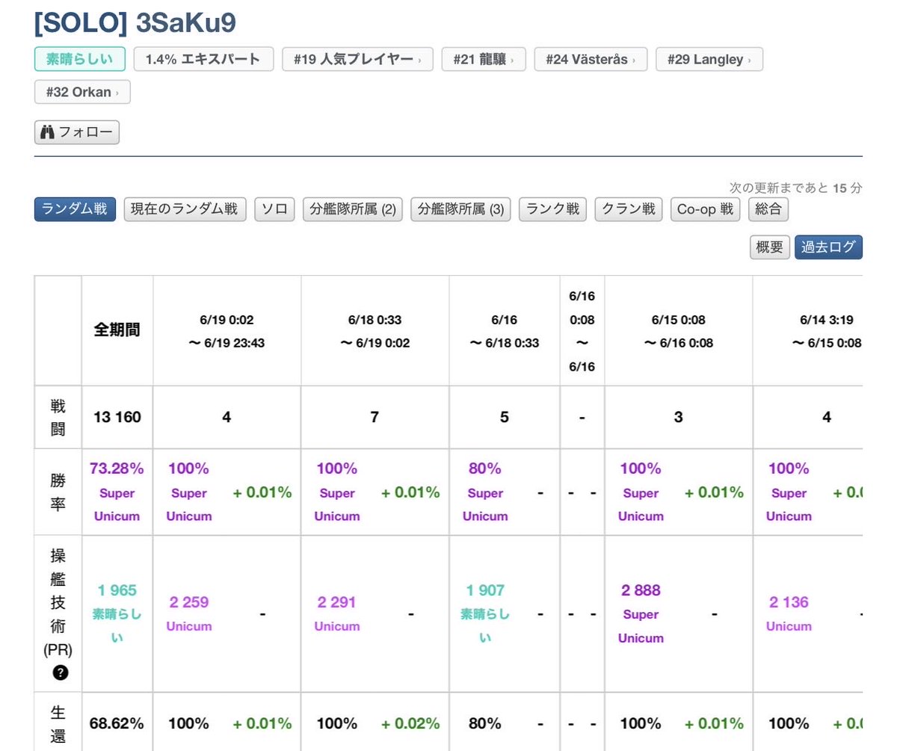Click the total battles value 13 160
Image resolution: width=897 pixels, height=751 pixels.
pyautogui.click(x=117, y=417)
